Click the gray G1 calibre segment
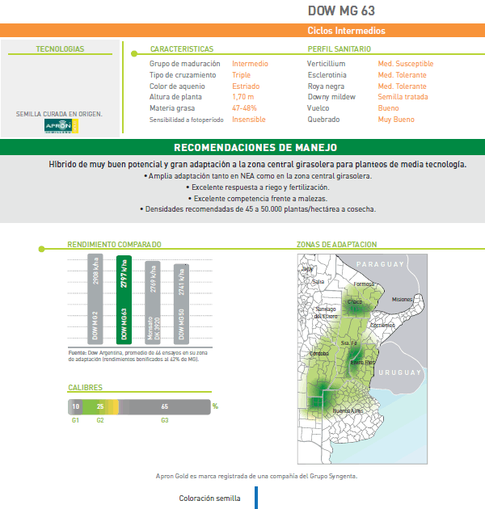This screenshot has width=485, height=509. coord(74,406)
